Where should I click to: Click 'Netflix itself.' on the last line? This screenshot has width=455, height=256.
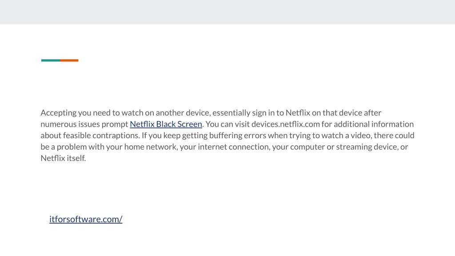(63, 158)
